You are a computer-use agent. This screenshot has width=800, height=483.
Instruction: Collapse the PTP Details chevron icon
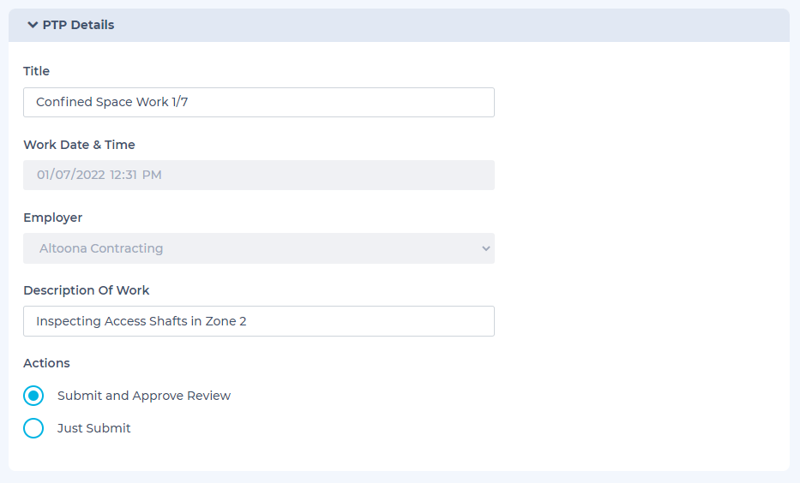coord(33,25)
